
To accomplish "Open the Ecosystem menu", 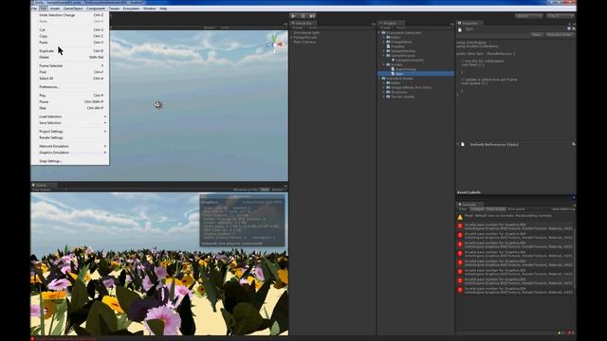I will coord(131,9).
